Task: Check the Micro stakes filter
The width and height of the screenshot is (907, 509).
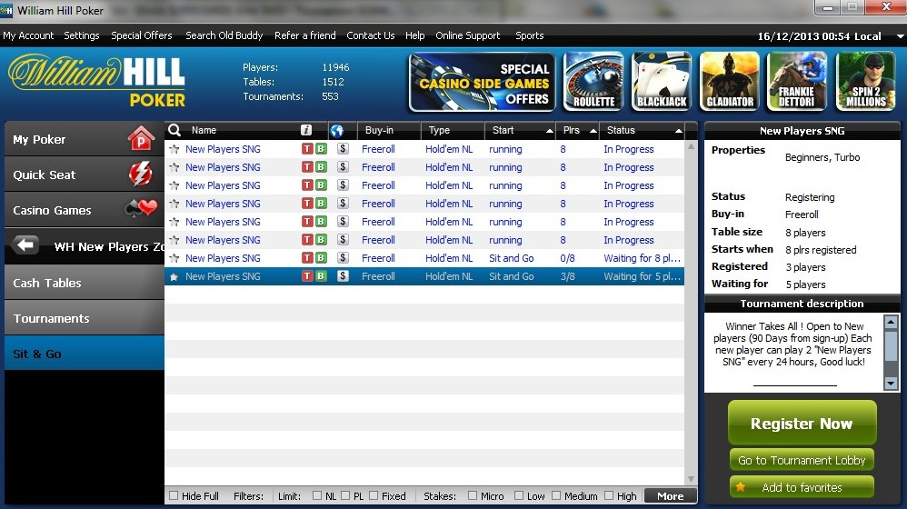Action: 473,495
